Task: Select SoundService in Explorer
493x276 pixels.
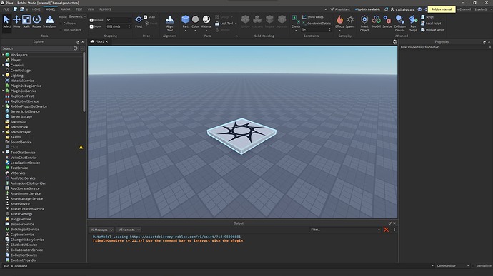Action: click(x=21, y=142)
